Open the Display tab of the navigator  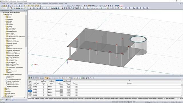pyautogui.click(x=8, y=100)
